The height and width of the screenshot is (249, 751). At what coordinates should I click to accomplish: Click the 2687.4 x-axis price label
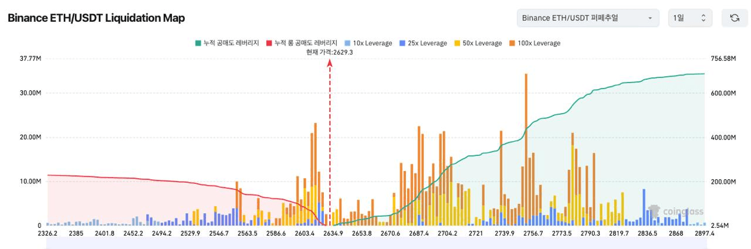pos(419,233)
